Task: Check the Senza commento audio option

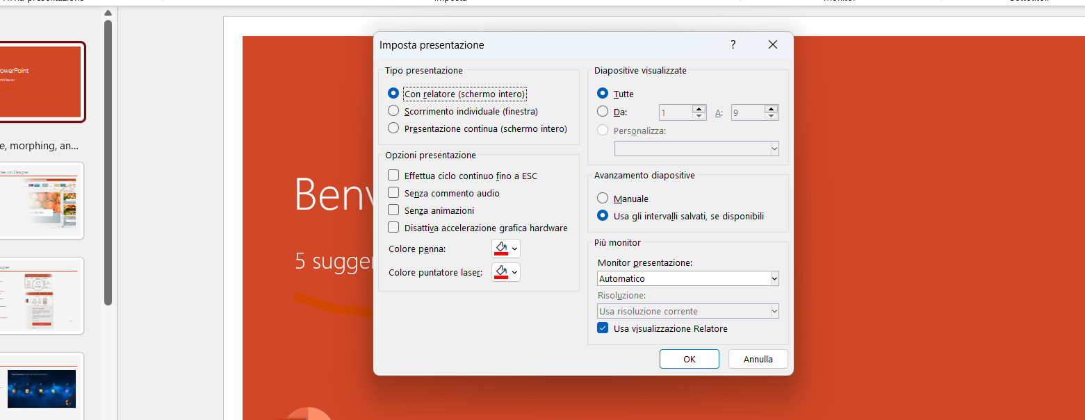Action: click(393, 193)
